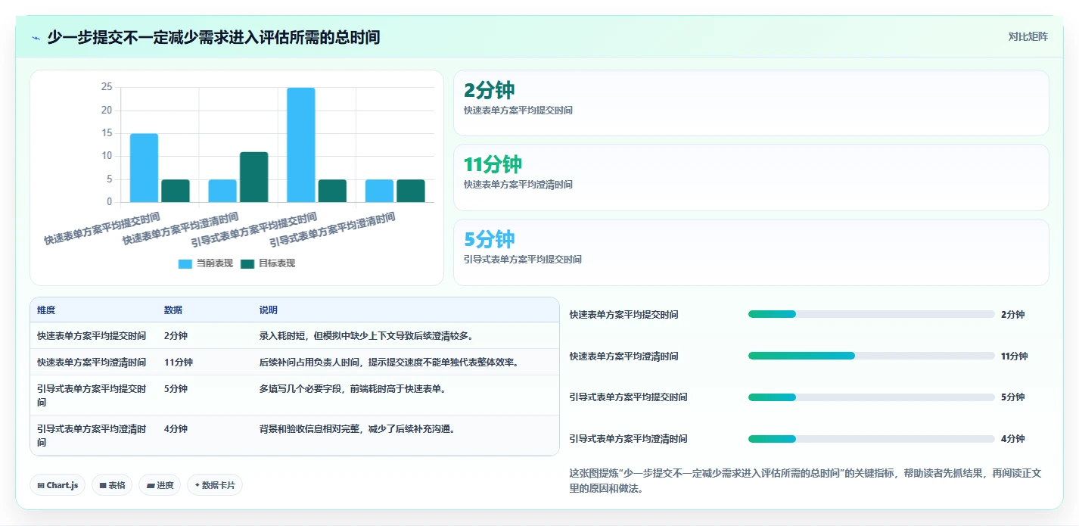This screenshot has height=526, width=1079.
Task: Click the dark green bar at value 11
Action: 253,177
